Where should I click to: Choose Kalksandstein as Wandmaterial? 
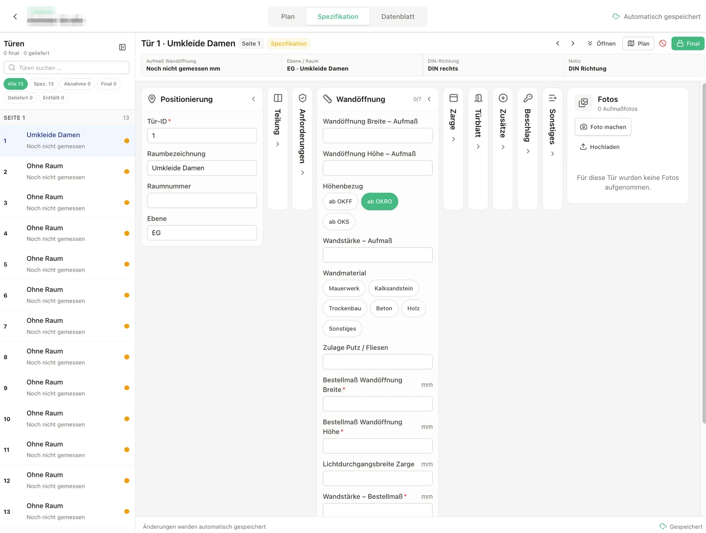click(394, 289)
